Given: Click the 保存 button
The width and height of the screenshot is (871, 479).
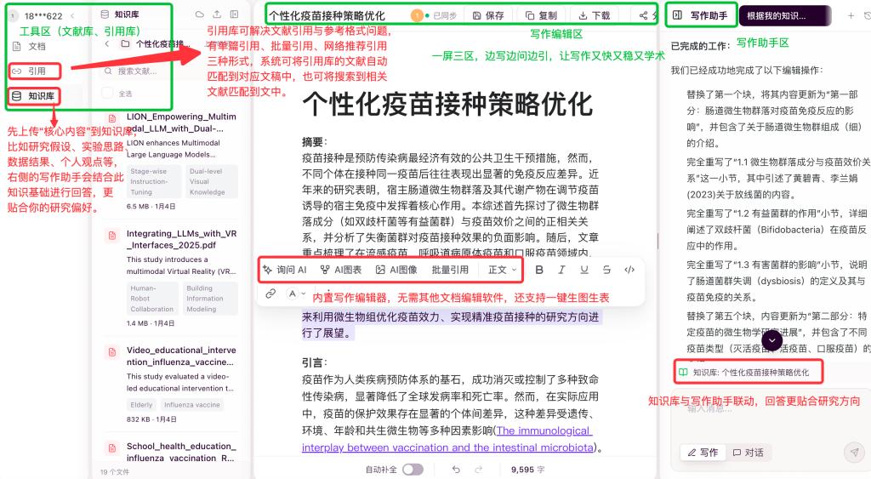Looking at the screenshot, I should pos(488,15).
